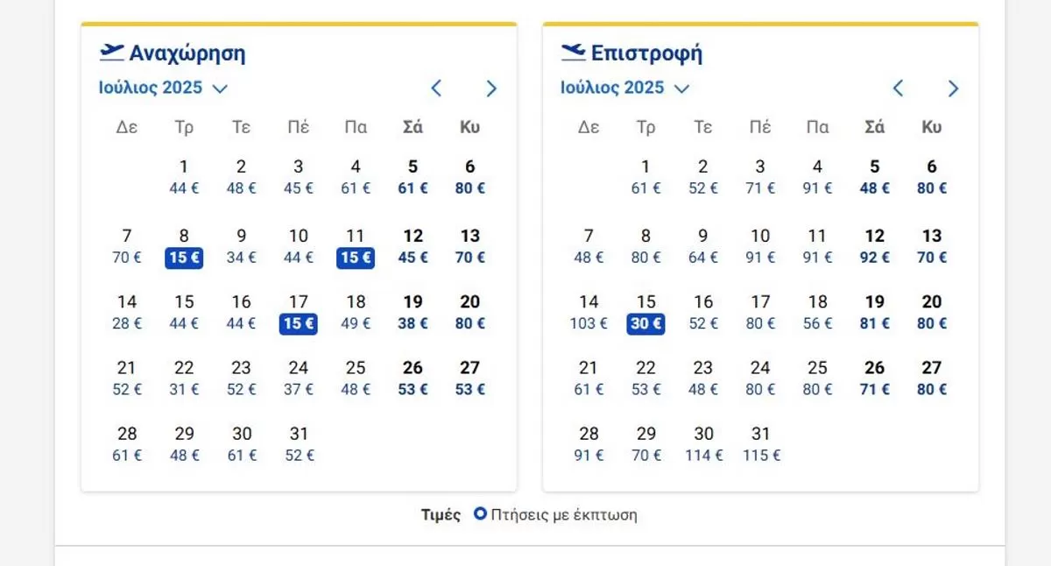Go to previous month in return calendar
1051x566 pixels.
[x=898, y=88]
